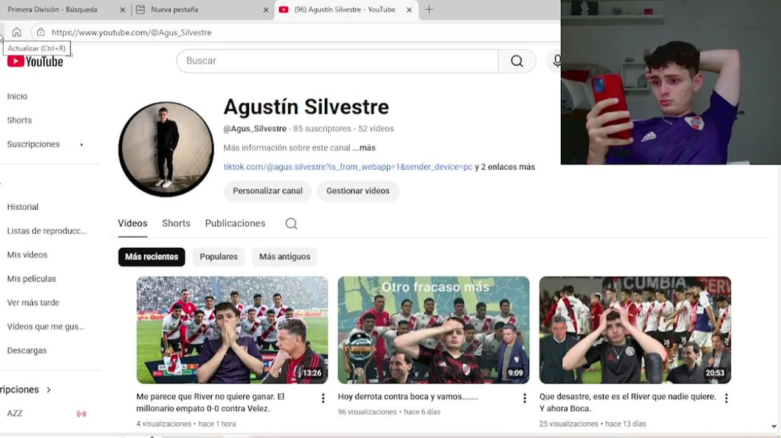Image resolution: width=781 pixels, height=438 pixels.
Task: Click the site lock icon in address bar
Action: 41,32
